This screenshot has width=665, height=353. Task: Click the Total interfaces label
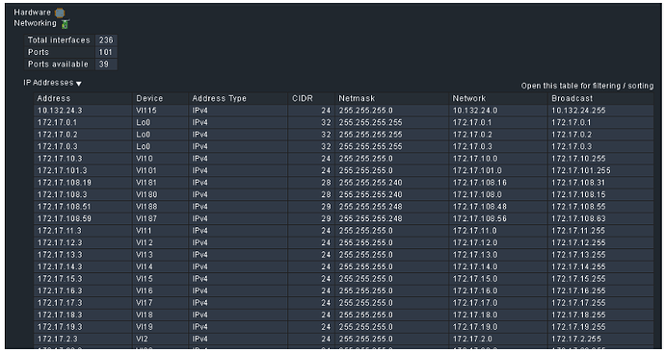tap(59, 40)
